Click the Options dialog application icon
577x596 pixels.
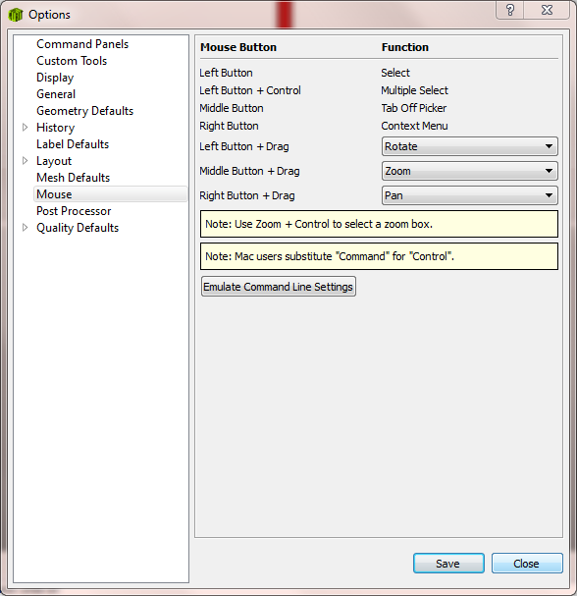[x=16, y=15]
